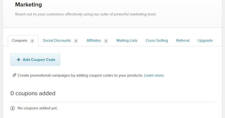225x118 pixels.
Task: Click the count badge on the Coupons tab
Action: (32, 41)
